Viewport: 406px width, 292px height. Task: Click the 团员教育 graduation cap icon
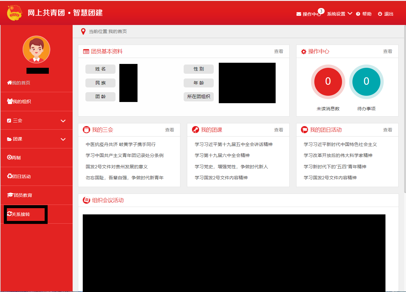(10, 195)
